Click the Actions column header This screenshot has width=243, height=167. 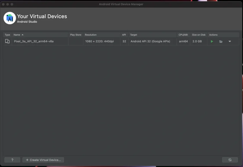click(223, 35)
